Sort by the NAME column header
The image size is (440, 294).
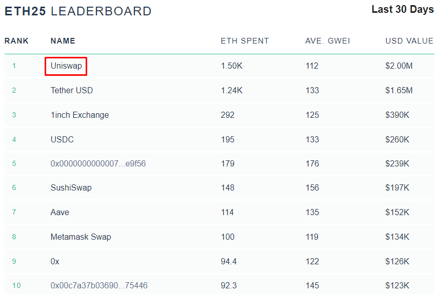tap(63, 41)
